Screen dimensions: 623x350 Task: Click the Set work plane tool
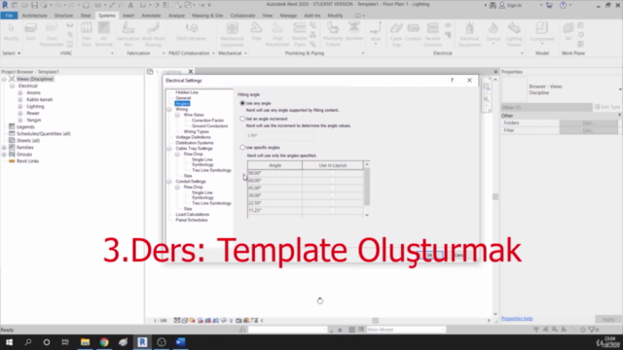(x=568, y=32)
